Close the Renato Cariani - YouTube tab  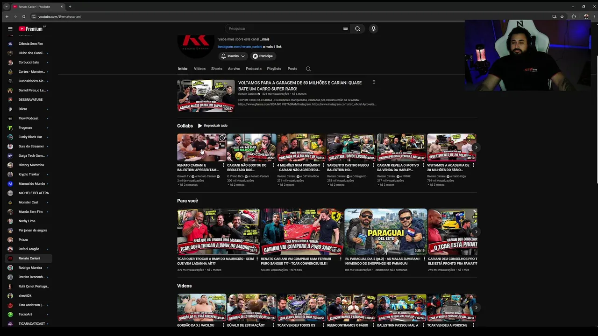pyautogui.click(x=62, y=7)
